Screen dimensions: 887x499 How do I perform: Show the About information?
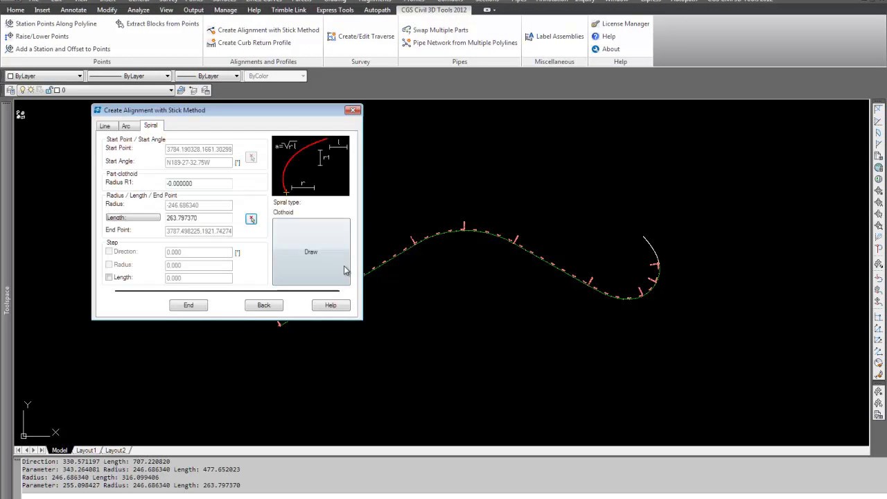pos(606,49)
